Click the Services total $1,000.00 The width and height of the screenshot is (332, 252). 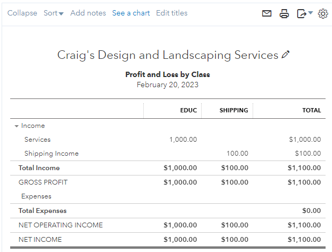[305, 140]
